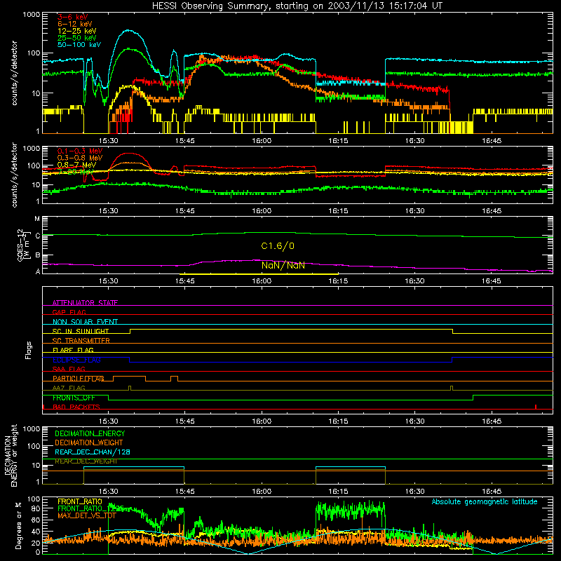Click the Flags axis title
This screenshot has width=561, height=561.
click(29, 350)
